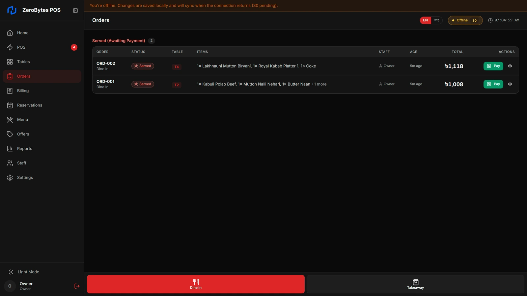Click order number ORD-002
The width and height of the screenshot is (527, 296).
coord(106,63)
